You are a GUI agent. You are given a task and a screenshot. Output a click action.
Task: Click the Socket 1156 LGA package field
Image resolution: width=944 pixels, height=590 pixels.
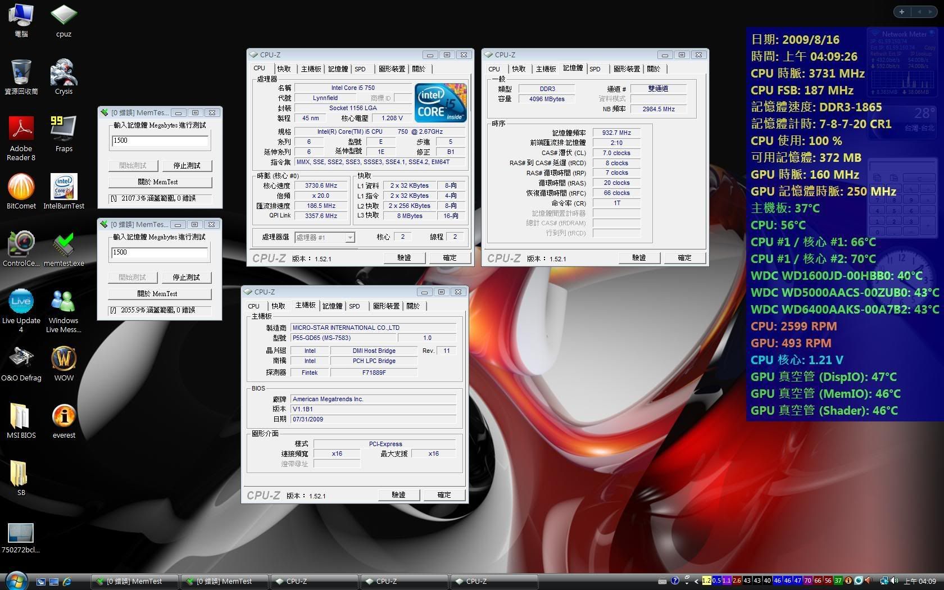(x=353, y=108)
